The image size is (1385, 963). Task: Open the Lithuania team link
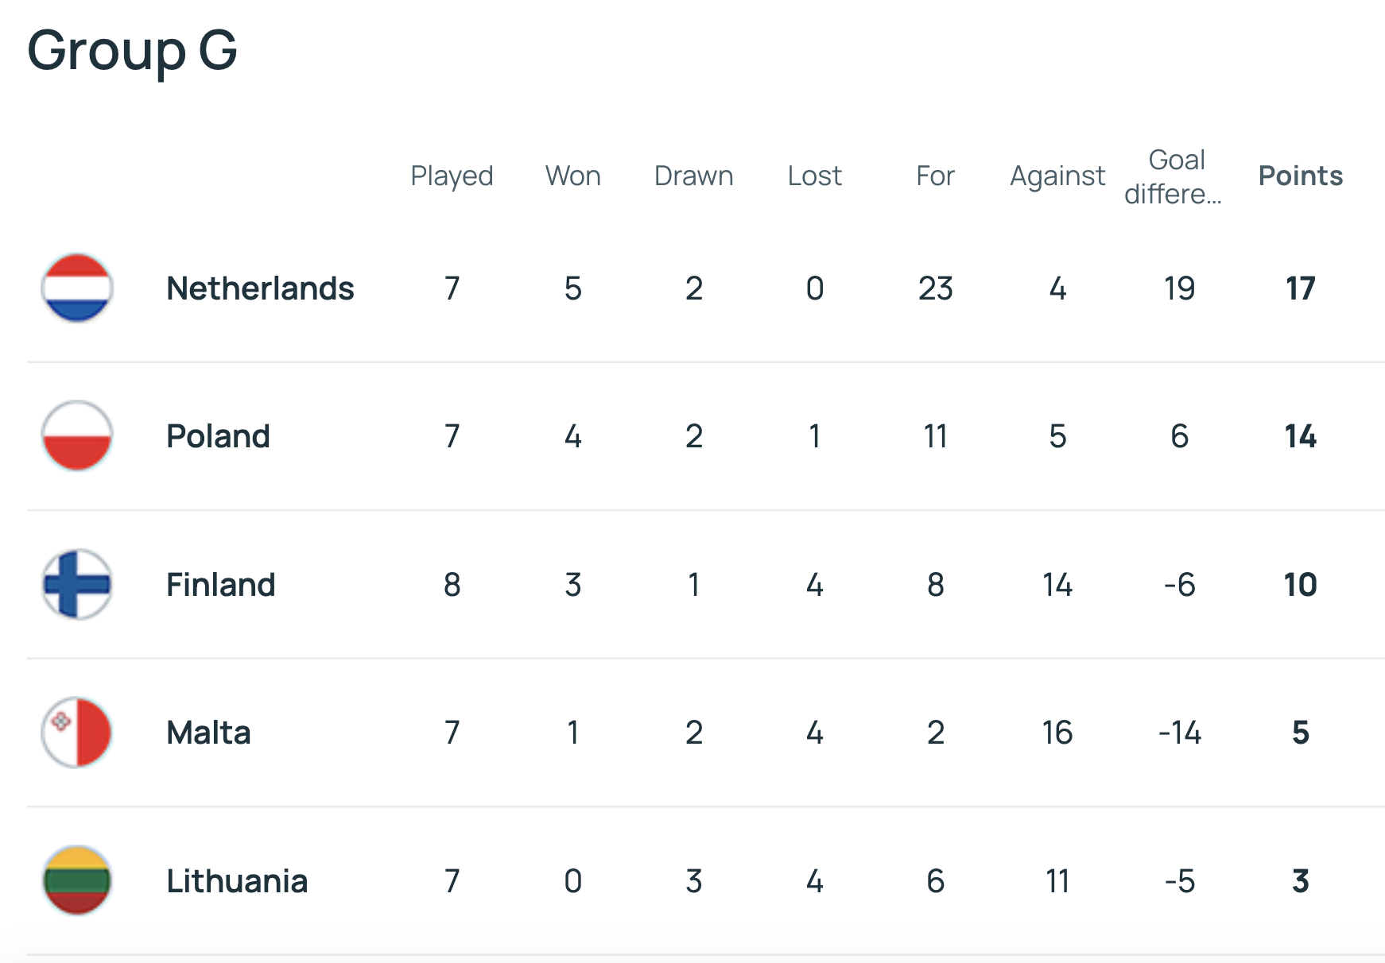[237, 881]
